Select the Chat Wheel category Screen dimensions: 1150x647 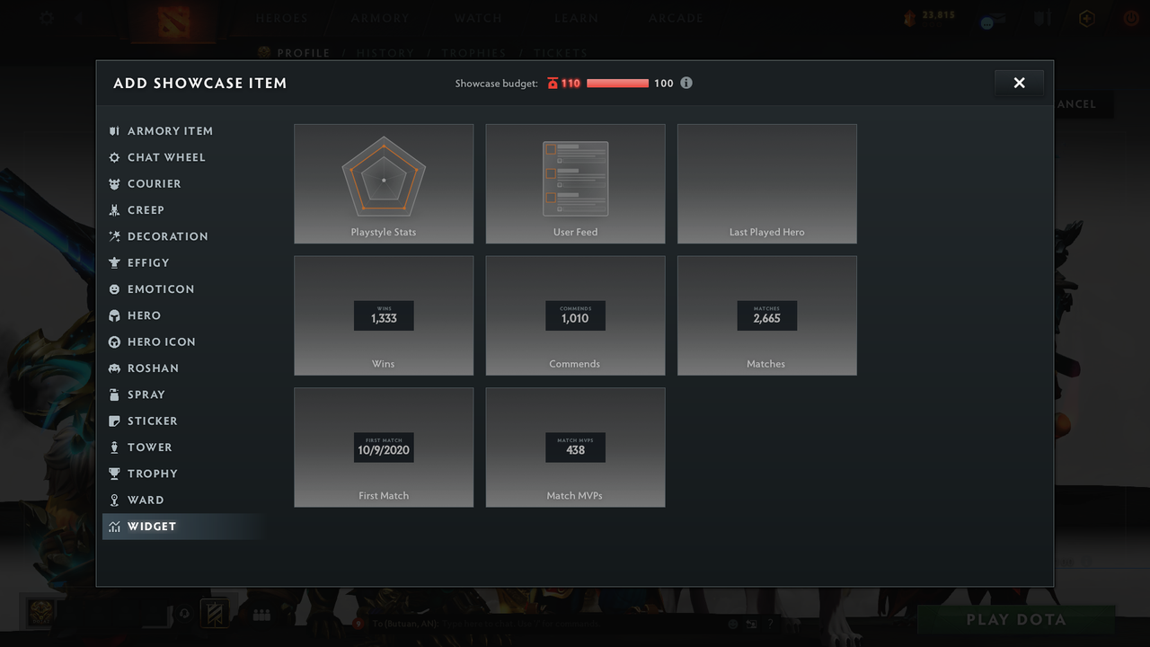click(164, 157)
